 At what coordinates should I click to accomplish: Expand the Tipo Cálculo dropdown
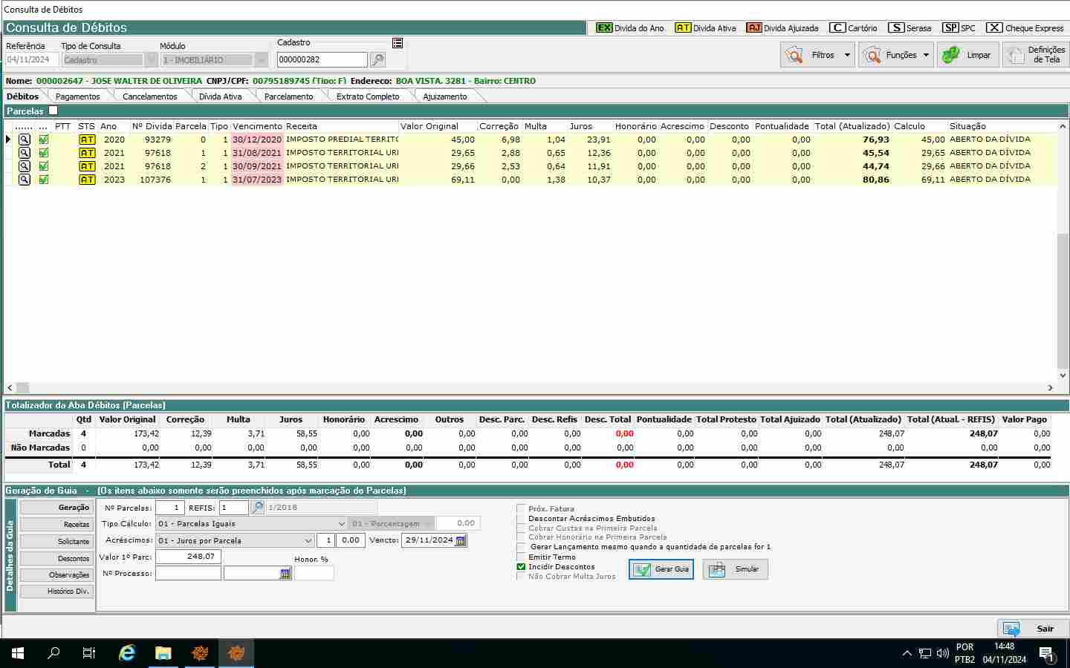coord(341,524)
